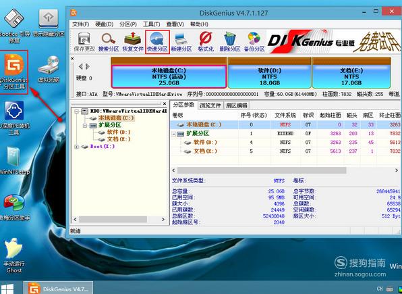Open the 硬盘(D) menu
The width and height of the screenshot is (402, 294).
point(105,24)
